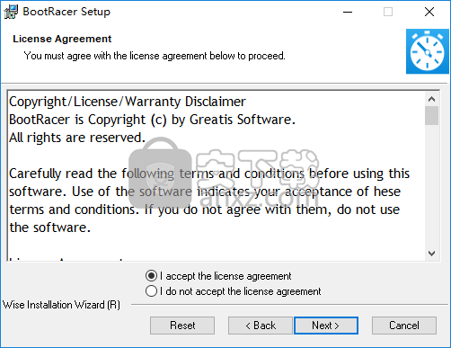The image size is (451, 348).
Task: Click the Reset button
Action: pos(182,326)
